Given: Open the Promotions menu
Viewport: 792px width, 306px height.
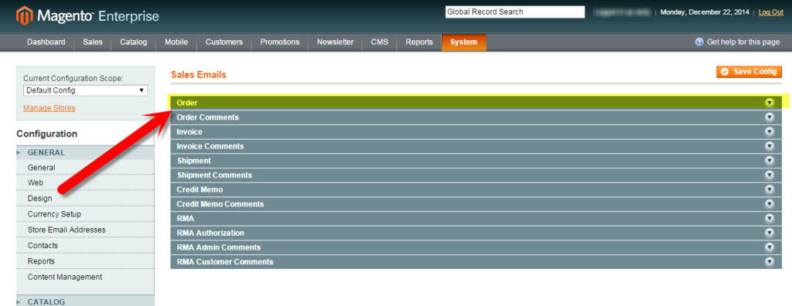Looking at the screenshot, I should point(280,42).
